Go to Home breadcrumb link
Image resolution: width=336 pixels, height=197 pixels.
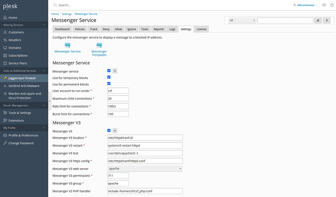point(55,14)
